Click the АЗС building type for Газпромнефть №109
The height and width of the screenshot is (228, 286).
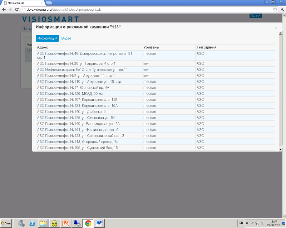(200, 147)
